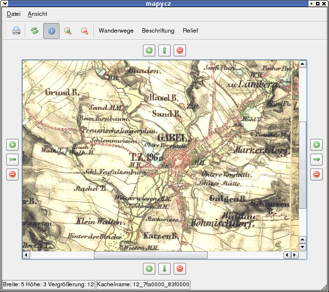The width and height of the screenshot is (329, 292).
Task: Click the printer icon in toolbar
Action: (16, 31)
